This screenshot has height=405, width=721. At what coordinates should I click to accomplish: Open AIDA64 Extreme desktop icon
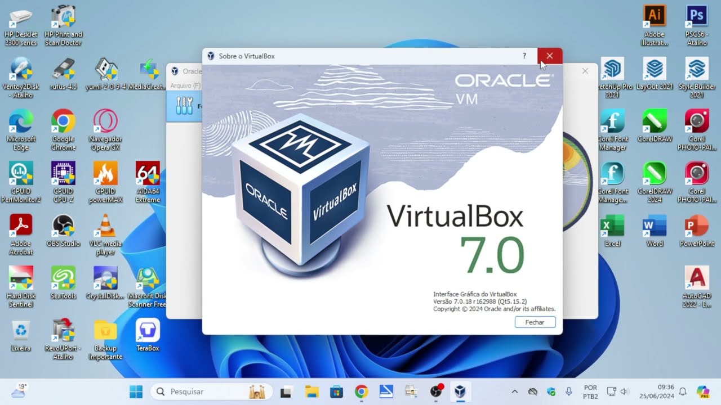point(148,182)
